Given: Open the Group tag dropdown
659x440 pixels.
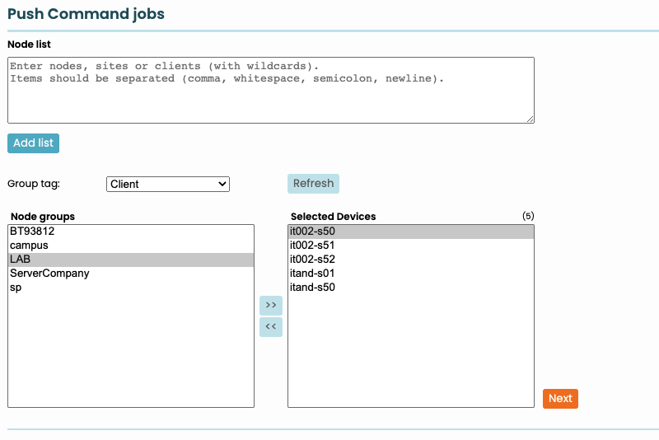Looking at the screenshot, I should tap(168, 184).
